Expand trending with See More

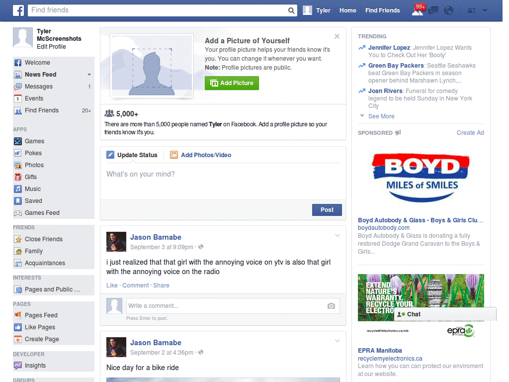coord(381,116)
